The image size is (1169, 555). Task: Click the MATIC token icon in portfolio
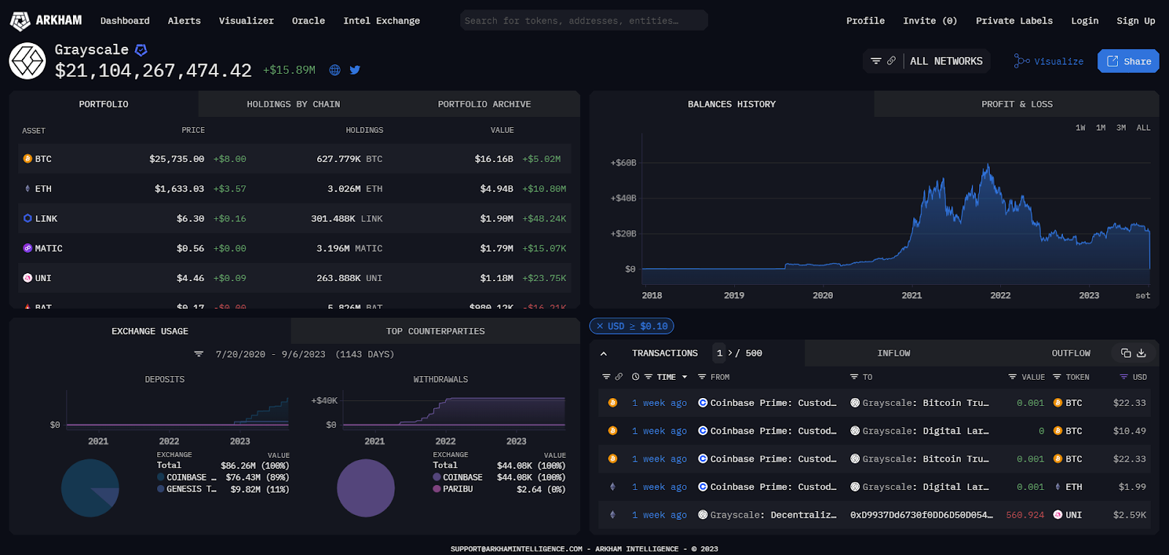click(x=28, y=248)
